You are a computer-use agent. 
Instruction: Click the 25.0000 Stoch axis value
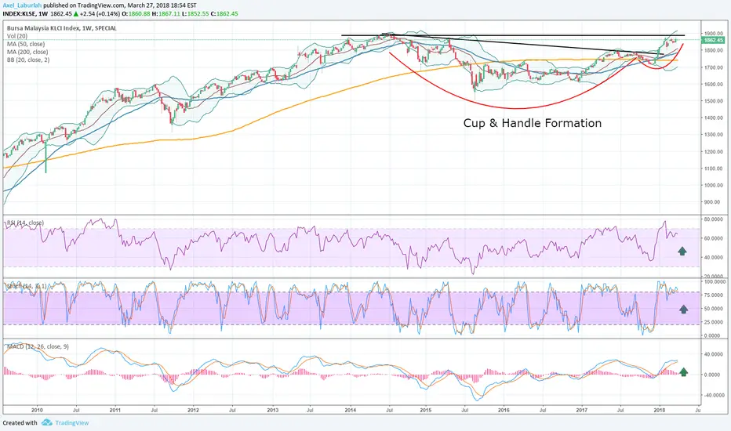tap(714, 322)
